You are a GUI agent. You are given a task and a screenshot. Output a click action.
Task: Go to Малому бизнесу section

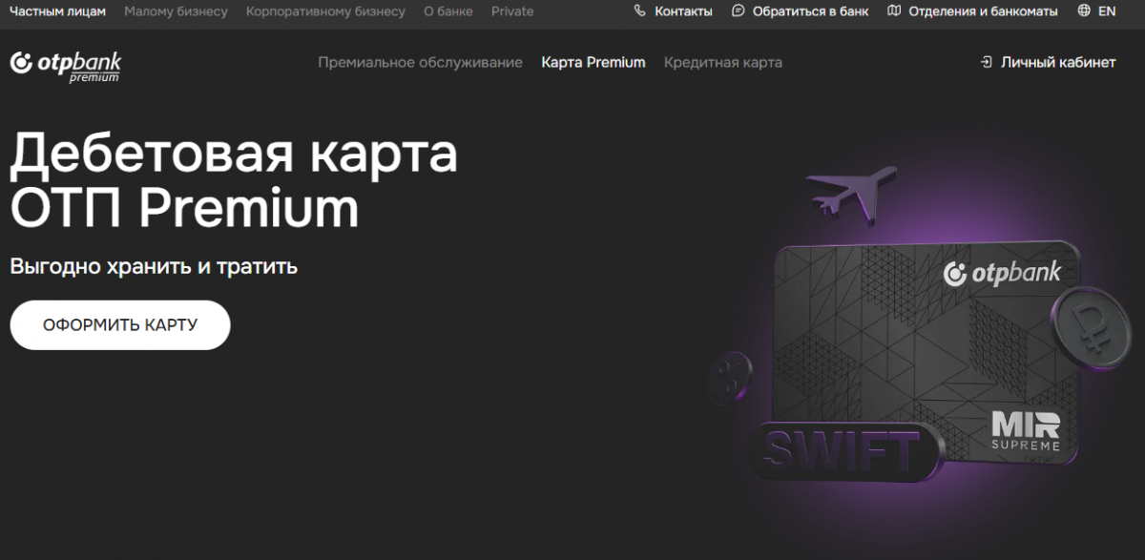click(176, 11)
